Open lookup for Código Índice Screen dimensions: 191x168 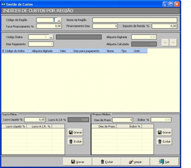[51, 37]
